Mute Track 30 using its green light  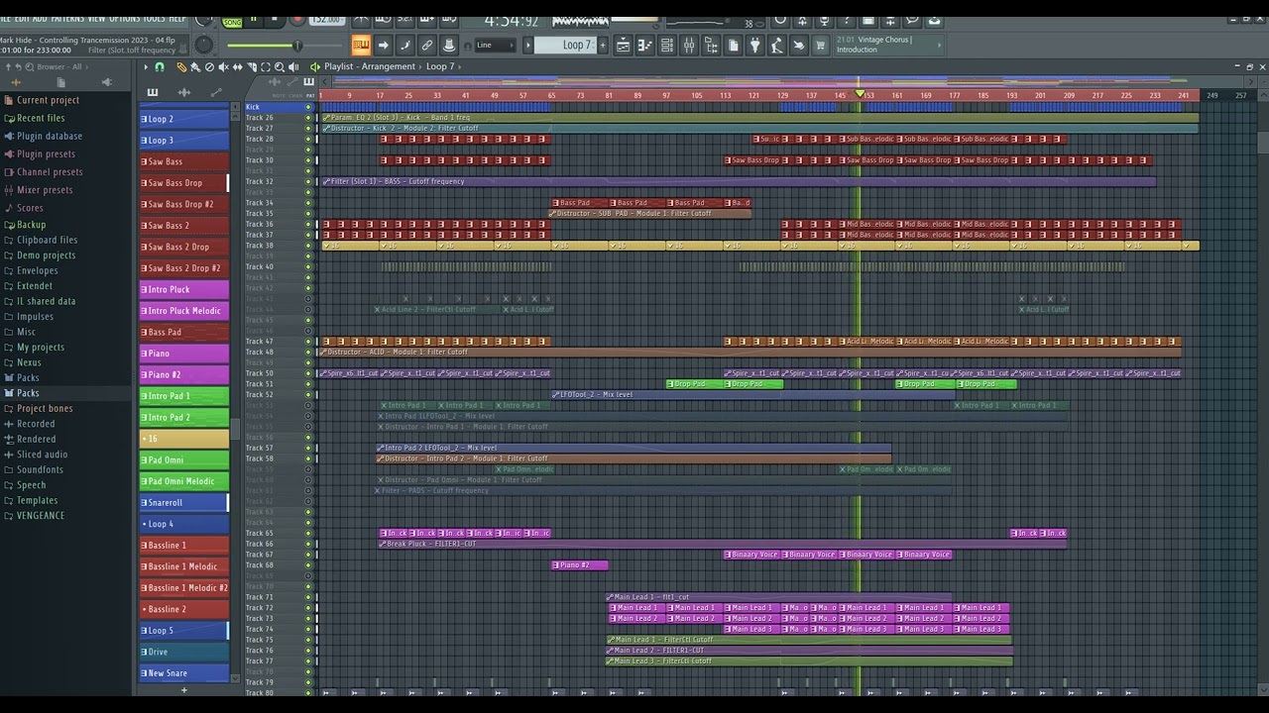coord(308,160)
